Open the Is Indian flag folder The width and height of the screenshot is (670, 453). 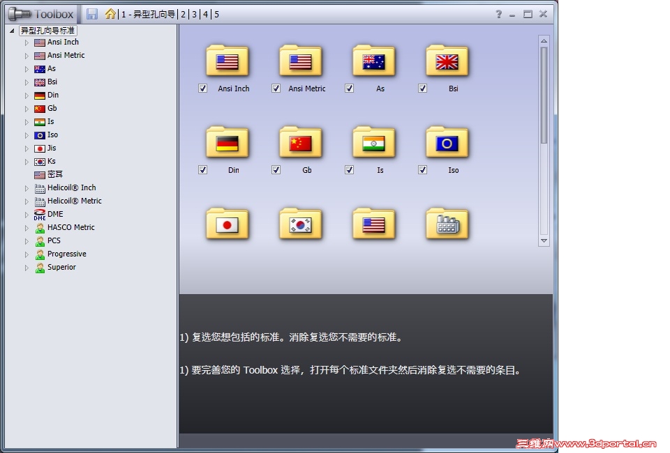click(374, 142)
